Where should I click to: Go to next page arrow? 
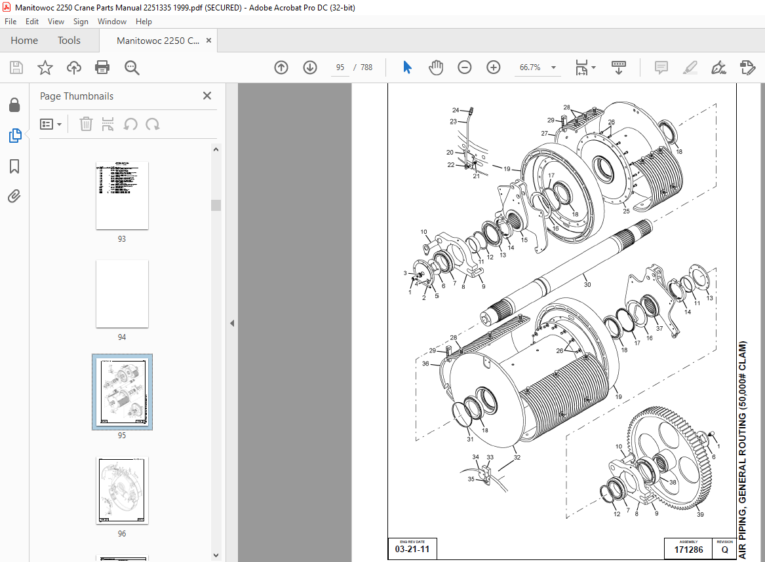click(x=310, y=67)
